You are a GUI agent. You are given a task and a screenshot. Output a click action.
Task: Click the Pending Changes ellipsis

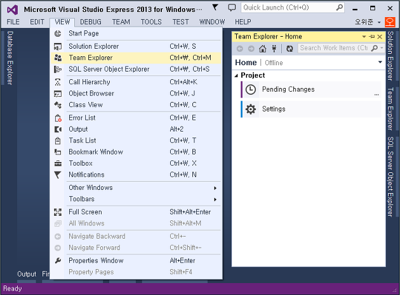377,94
